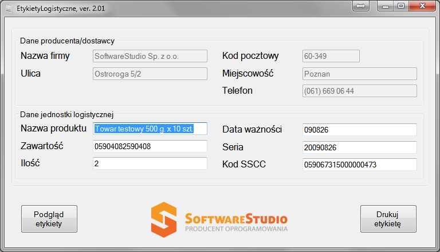The height and width of the screenshot is (252, 440).
Task: Click the Miejscowość label
Action: point(247,73)
